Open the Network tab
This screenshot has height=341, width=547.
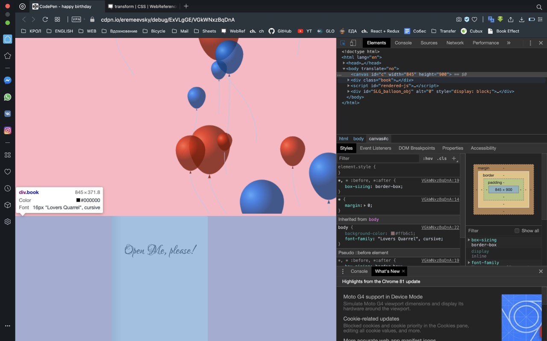pos(455,43)
